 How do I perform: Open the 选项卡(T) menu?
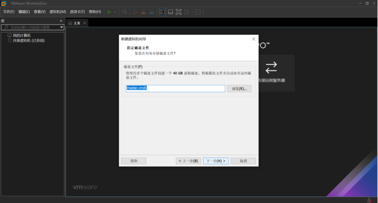click(77, 12)
